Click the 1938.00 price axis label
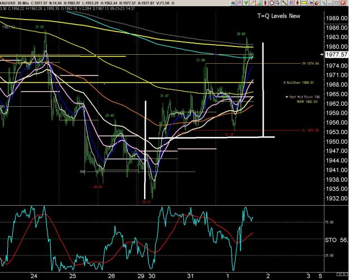 click(x=337, y=179)
